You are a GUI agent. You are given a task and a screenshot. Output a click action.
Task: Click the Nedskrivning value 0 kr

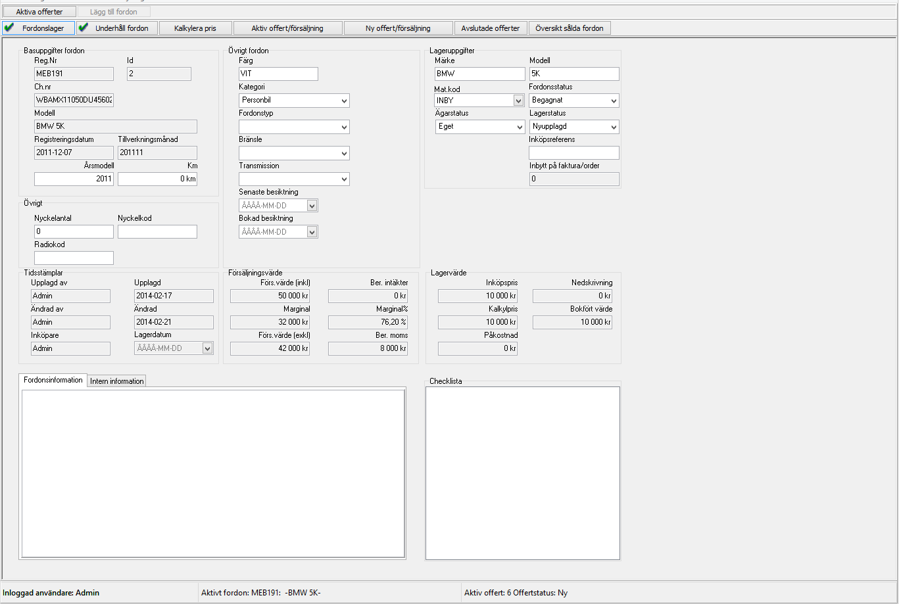tap(572, 296)
